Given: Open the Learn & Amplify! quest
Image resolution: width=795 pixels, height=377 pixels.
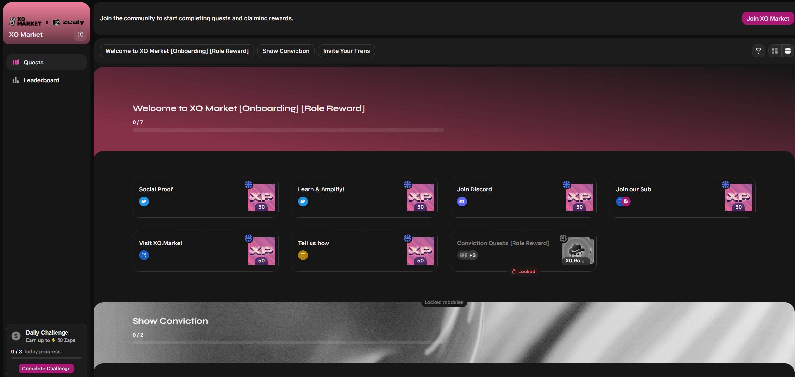Looking at the screenshot, I should coord(365,197).
